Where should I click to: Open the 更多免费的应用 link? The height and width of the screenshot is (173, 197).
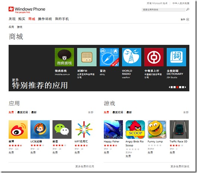[x=85, y=166]
